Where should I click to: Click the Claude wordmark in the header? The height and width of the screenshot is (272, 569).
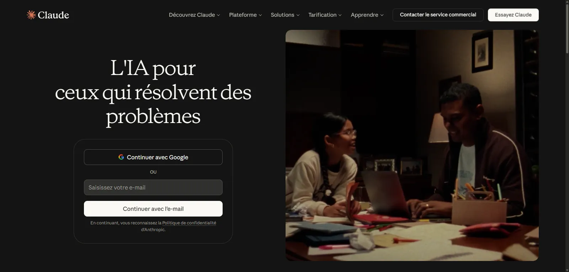tap(53, 15)
